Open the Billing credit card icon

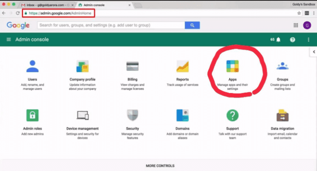tap(132, 66)
